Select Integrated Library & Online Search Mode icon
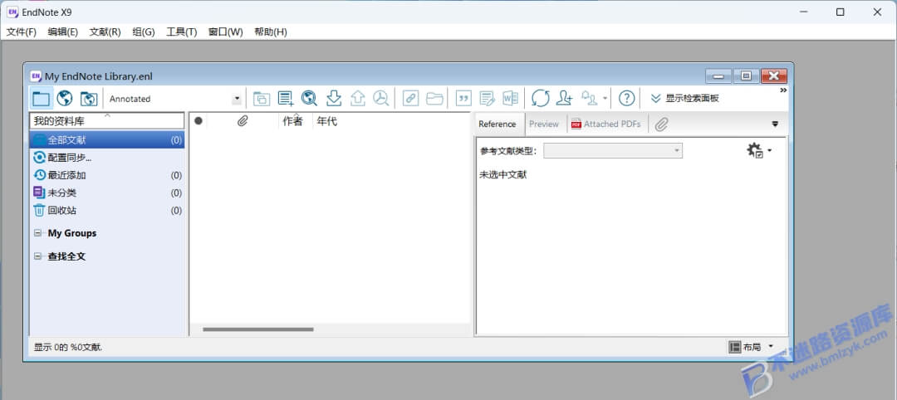 89,98
